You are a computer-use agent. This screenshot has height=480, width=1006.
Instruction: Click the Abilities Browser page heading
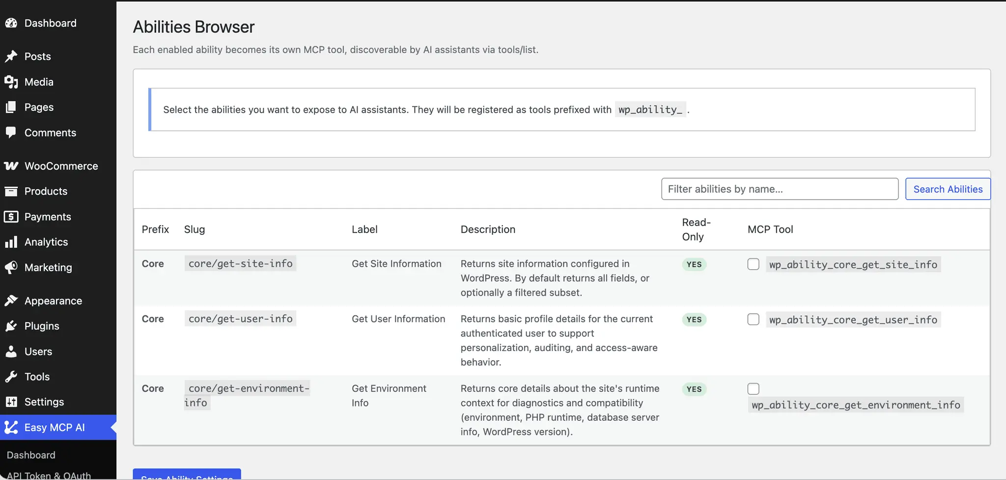click(x=194, y=27)
